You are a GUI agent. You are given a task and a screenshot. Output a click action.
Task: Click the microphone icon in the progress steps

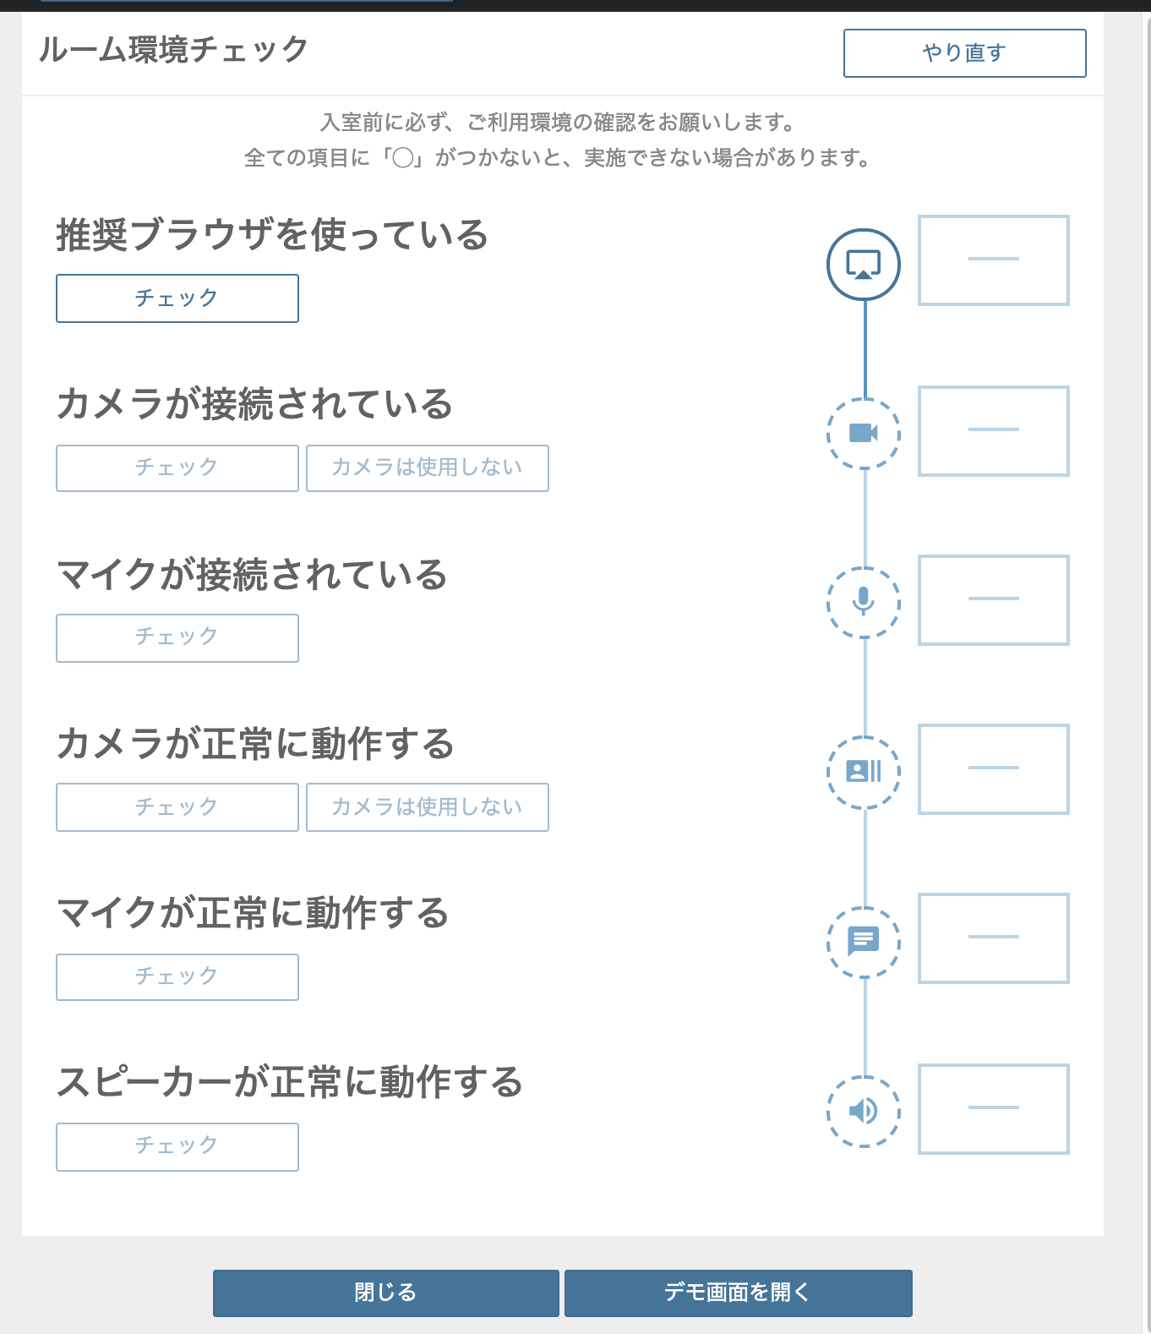(864, 600)
